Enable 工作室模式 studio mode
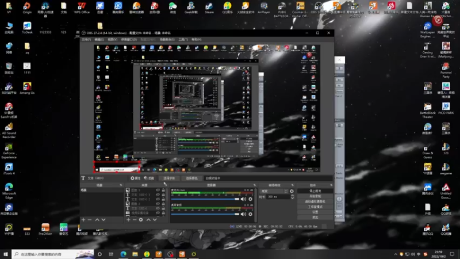 315,207
